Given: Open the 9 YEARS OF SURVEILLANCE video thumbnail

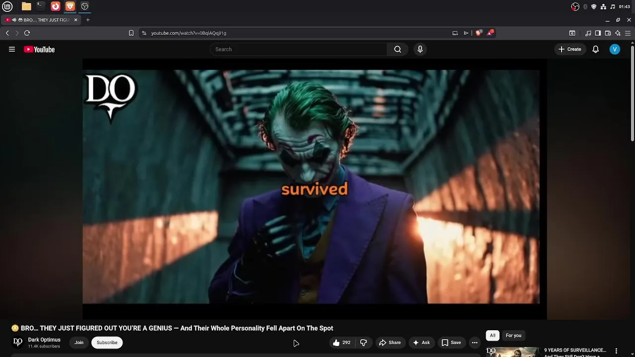Looking at the screenshot, I should (x=512, y=352).
